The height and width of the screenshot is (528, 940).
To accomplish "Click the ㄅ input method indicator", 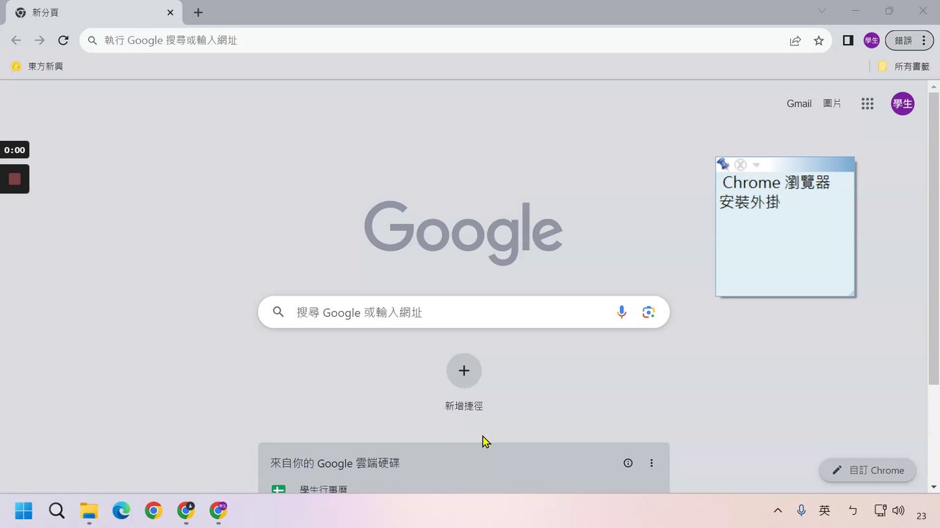I will click(x=853, y=510).
